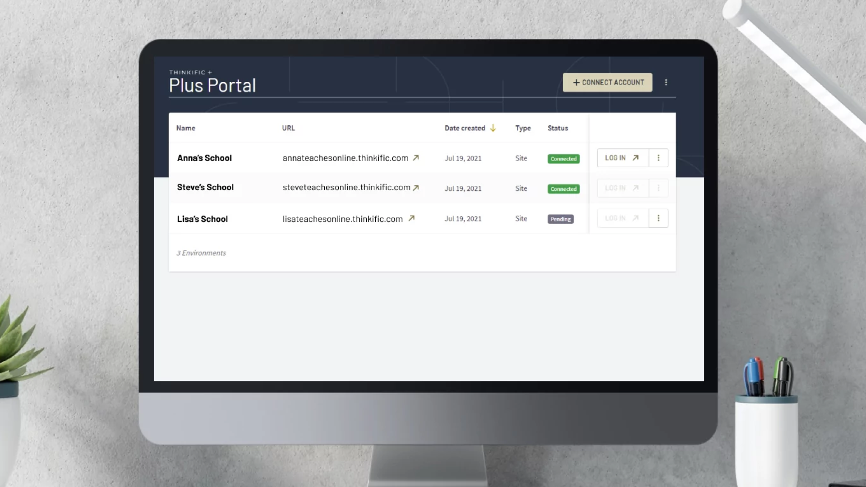866x487 pixels.
Task: Open the header three-dot menu beside Connect Account
Action: [x=666, y=83]
